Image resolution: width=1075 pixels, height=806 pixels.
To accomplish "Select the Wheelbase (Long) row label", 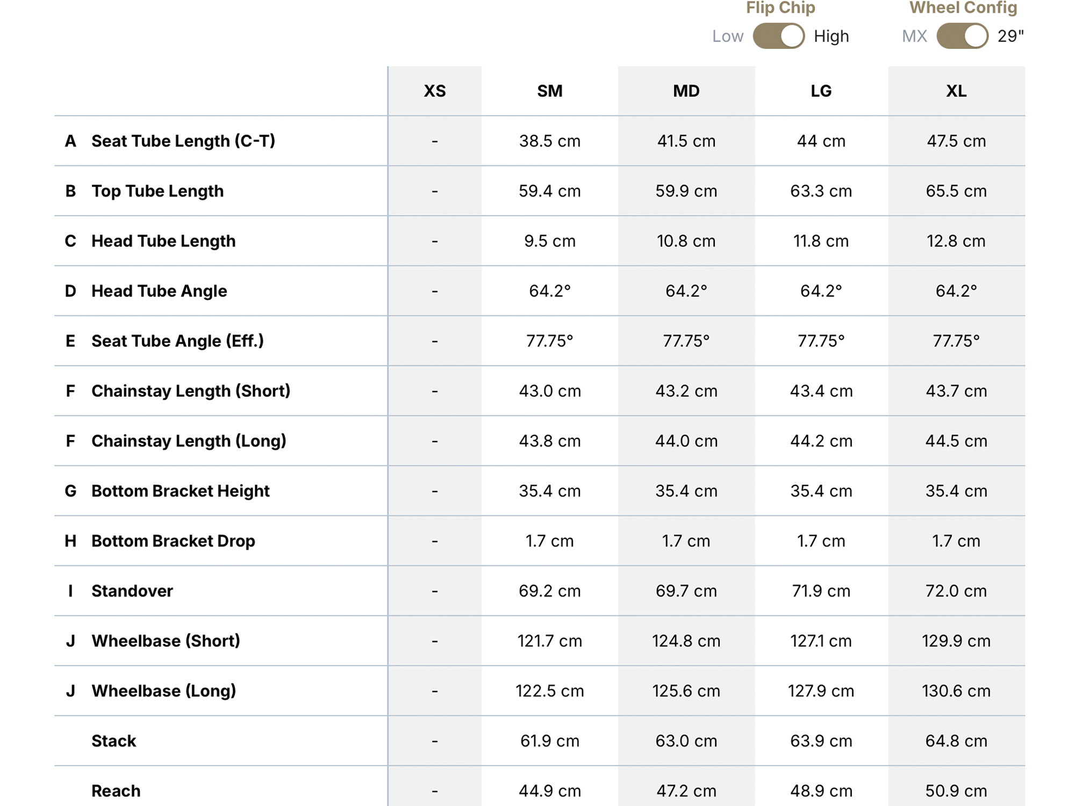I will pyautogui.click(x=164, y=690).
